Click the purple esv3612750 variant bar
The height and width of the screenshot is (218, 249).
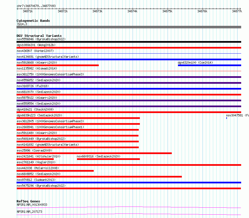click(x=129, y=77)
